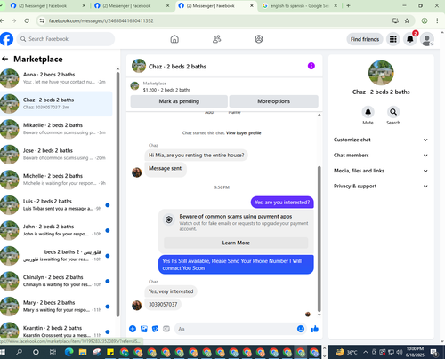445x359 pixels.
Task: Open the $1,200 Marketplace listing header
Action: (224, 86)
